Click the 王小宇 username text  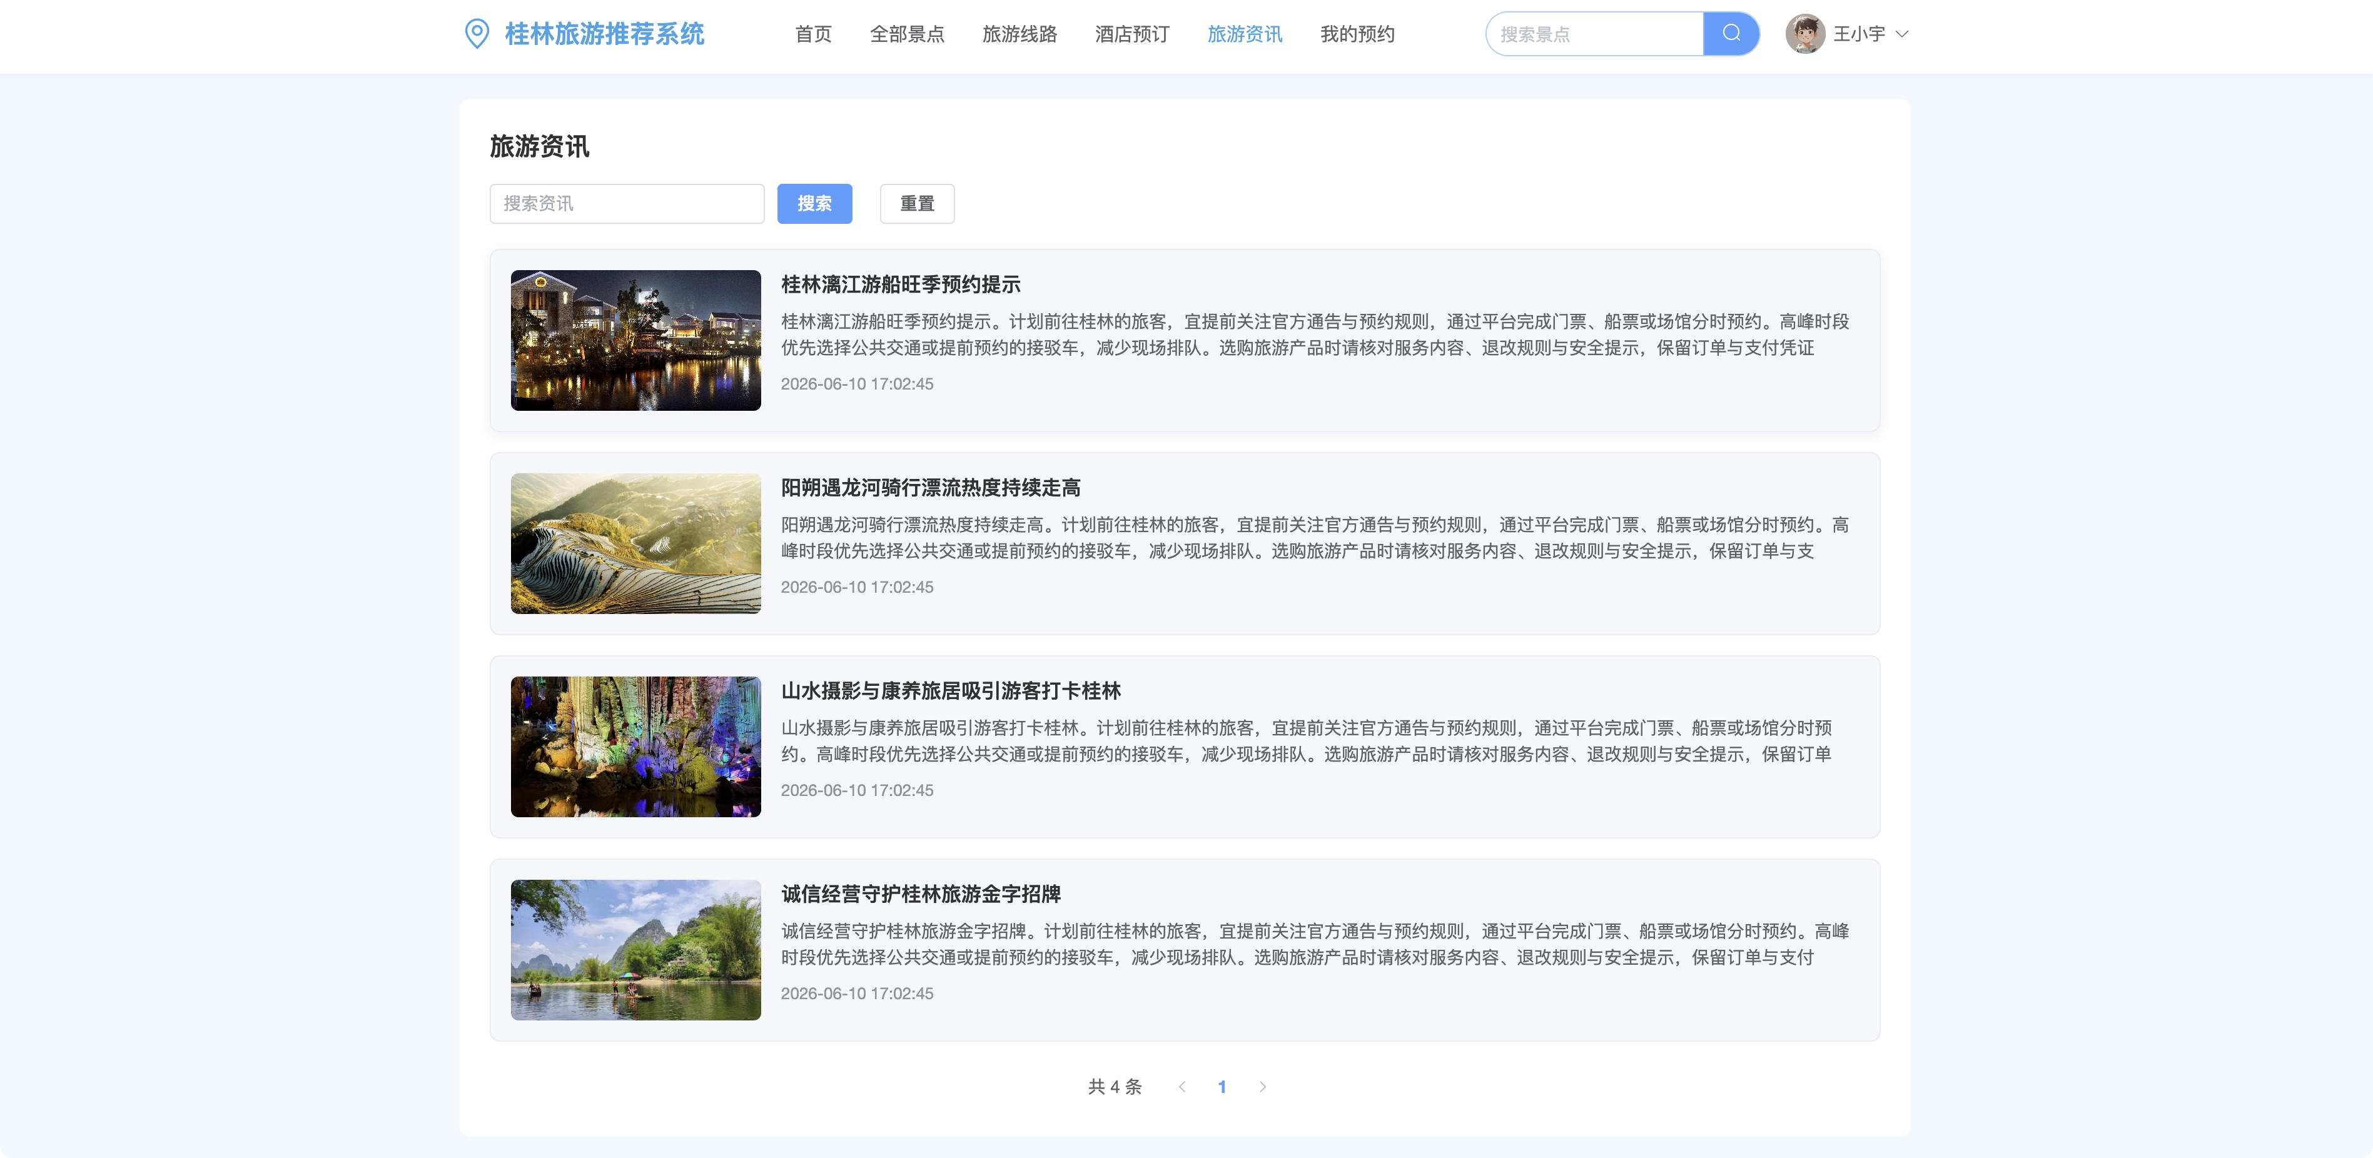click(1859, 34)
